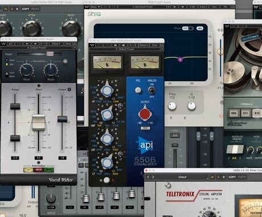The image size is (262, 217).
Task: Click next preset arrow in API-550B toolbar
Action: pos(124,45)
